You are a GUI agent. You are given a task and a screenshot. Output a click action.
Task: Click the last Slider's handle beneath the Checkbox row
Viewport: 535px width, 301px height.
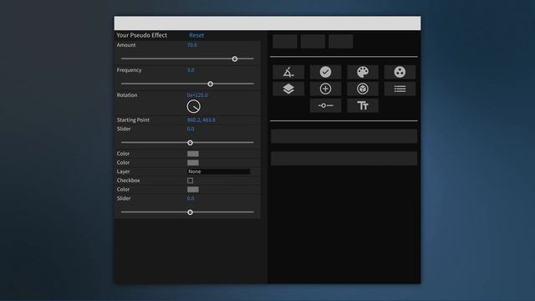pyautogui.click(x=190, y=212)
